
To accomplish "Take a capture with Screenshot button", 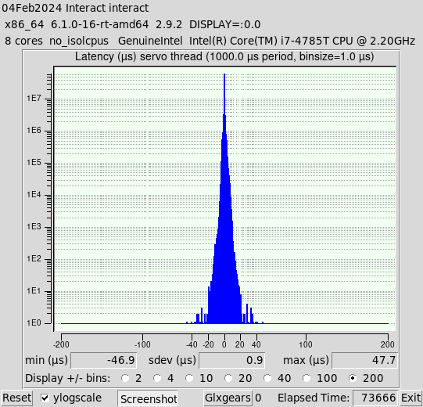I will point(148,398).
